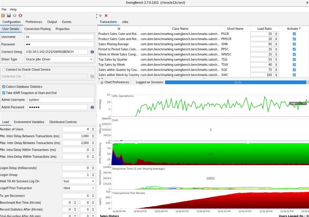Open Environment Variables tab
Viewport: 309px width, 217px height.
(x=29, y=122)
